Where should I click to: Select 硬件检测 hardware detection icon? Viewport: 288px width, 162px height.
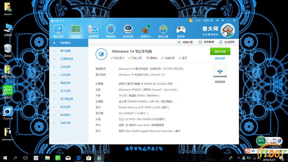[x=76, y=31]
